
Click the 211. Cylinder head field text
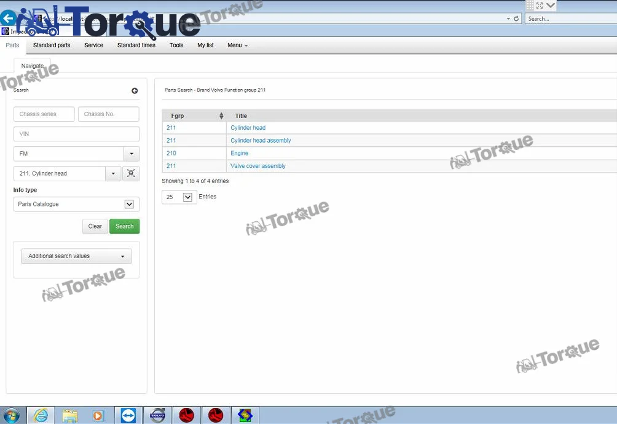coord(43,173)
